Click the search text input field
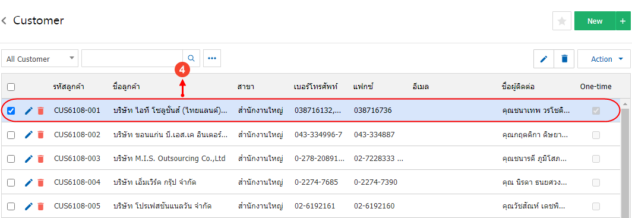The image size is (632, 218). coord(132,58)
